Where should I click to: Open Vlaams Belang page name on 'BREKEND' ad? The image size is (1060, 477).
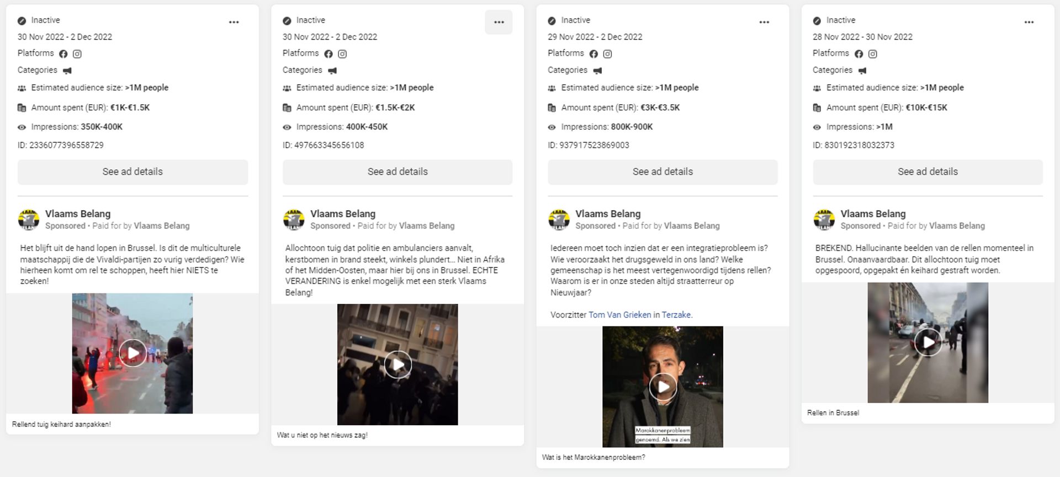click(x=873, y=214)
